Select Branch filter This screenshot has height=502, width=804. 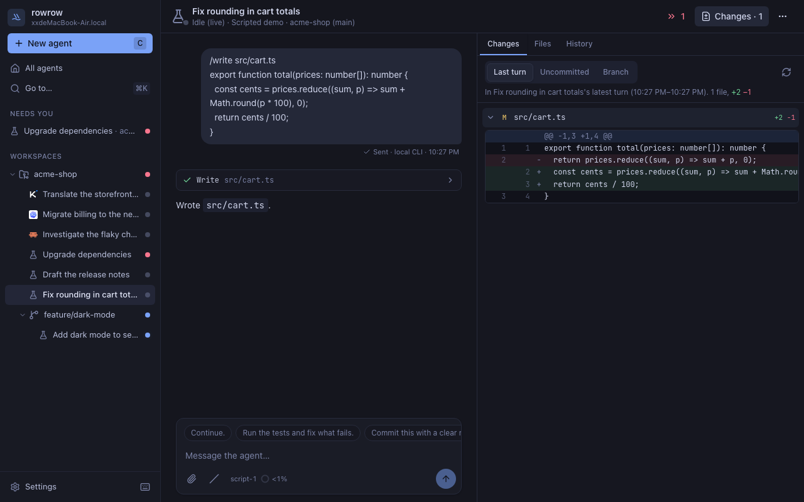point(616,72)
